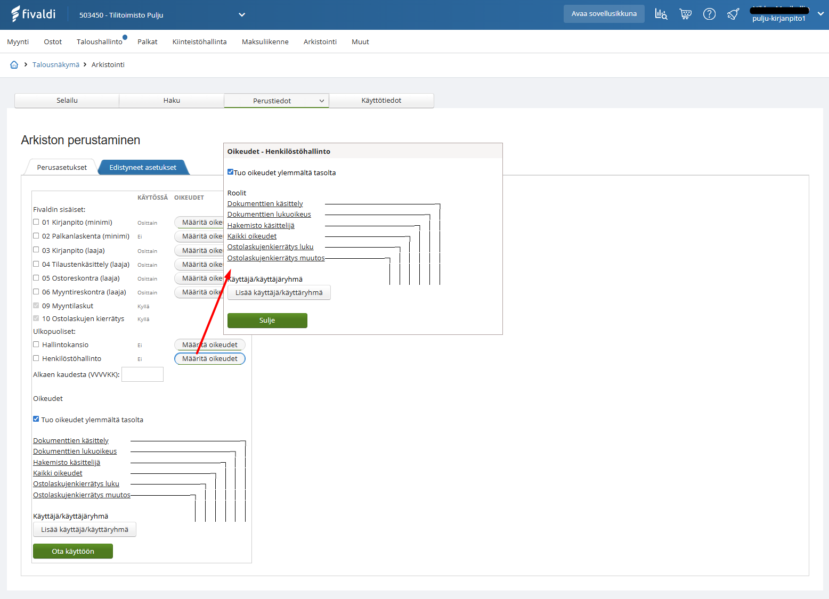829x599 pixels.
Task: Open the help question mark icon
Action: pos(709,14)
